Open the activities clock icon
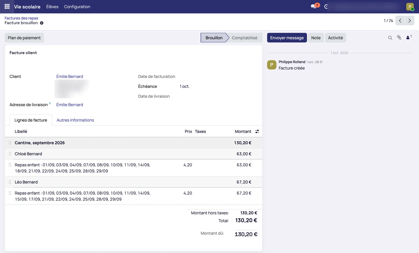 coord(326,7)
